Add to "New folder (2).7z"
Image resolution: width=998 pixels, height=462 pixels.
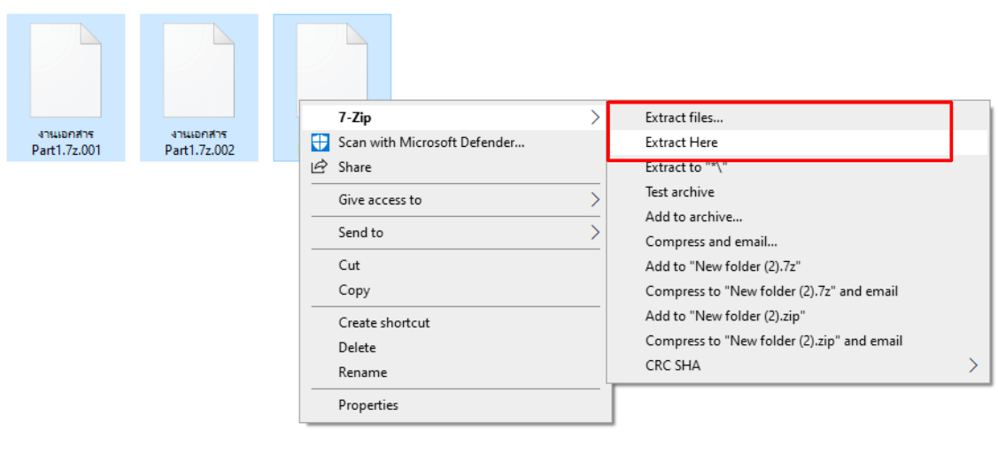pos(727,266)
